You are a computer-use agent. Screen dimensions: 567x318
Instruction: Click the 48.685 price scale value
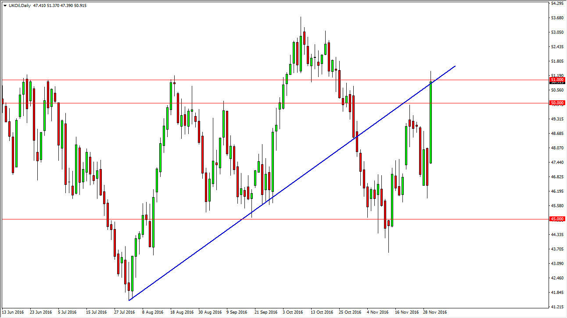pos(557,134)
